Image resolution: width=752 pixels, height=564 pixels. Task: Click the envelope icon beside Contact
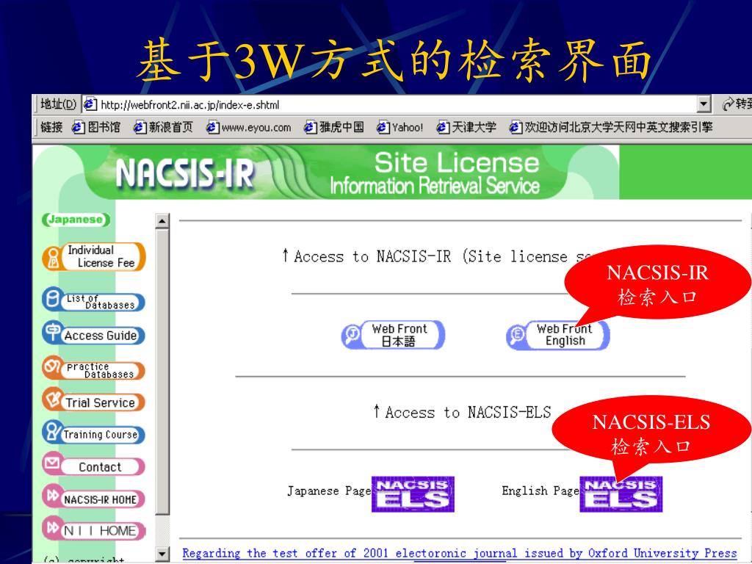(52, 463)
